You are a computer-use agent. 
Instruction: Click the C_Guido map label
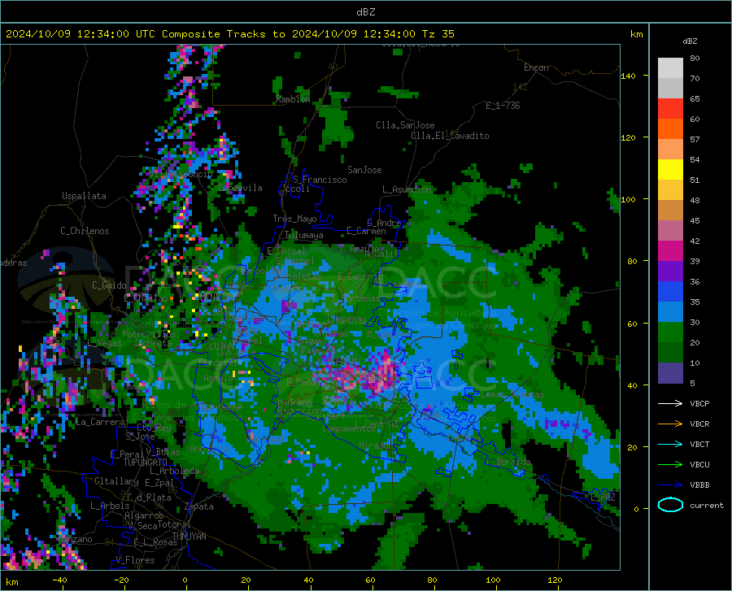pos(109,285)
